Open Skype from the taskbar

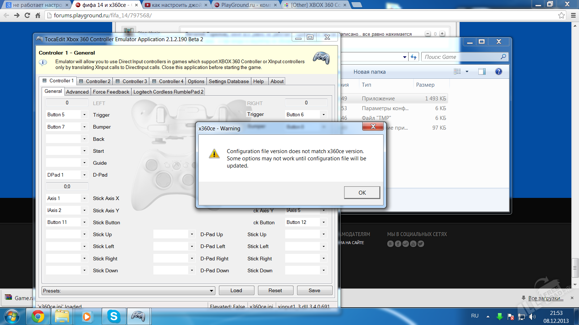[114, 317]
